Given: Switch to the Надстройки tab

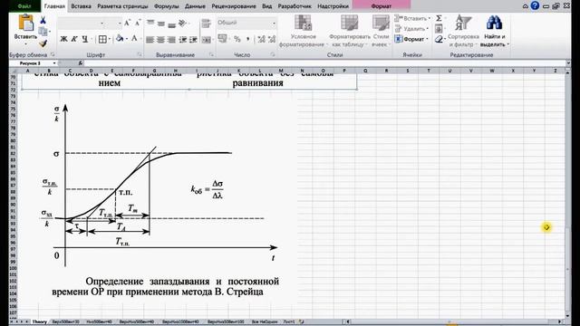Looking at the screenshot, I should pos(333,6).
